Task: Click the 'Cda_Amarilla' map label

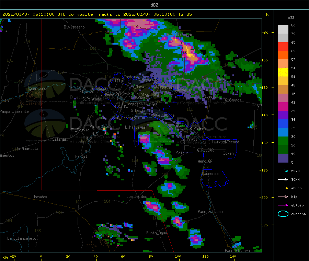Action: (26, 149)
